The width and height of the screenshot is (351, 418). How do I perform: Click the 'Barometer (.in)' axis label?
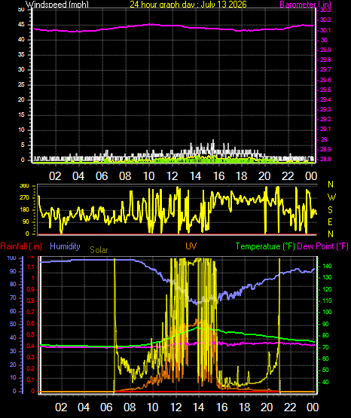(305, 5)
